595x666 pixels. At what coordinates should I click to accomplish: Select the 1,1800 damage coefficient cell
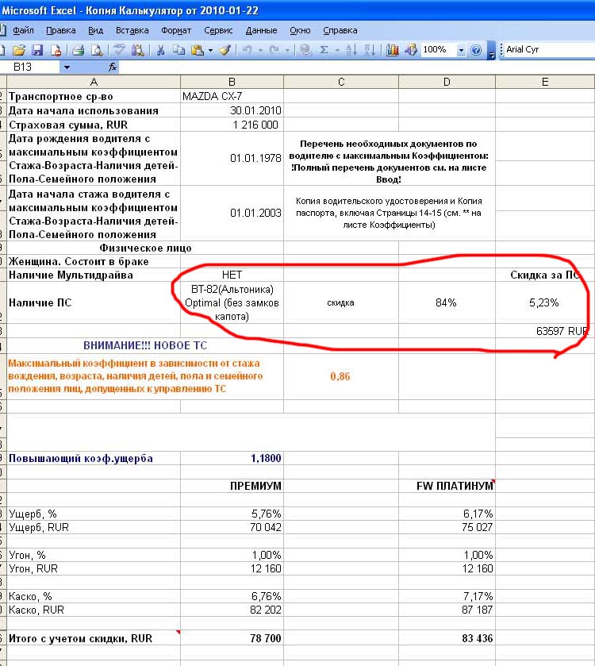(x=232, y=458)
